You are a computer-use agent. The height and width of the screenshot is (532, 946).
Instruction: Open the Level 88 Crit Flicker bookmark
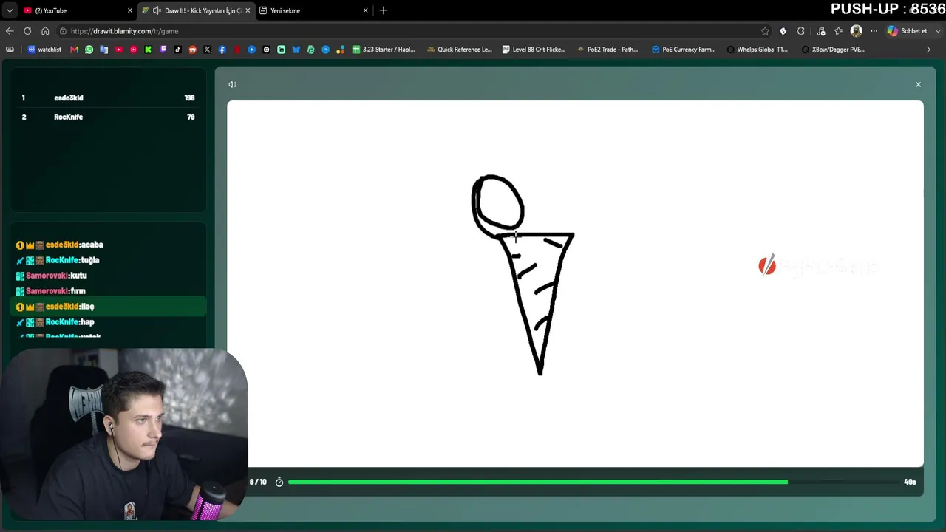[534, 50]
